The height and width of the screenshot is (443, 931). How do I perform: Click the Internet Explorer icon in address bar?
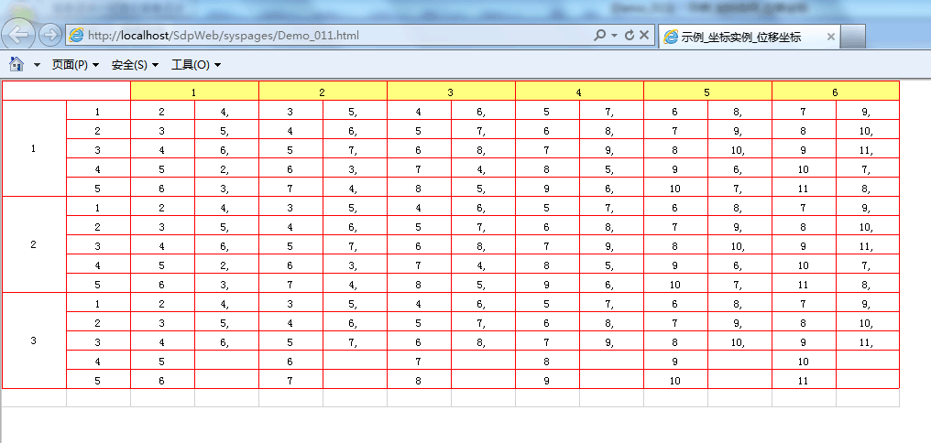[x=77, y=36]
